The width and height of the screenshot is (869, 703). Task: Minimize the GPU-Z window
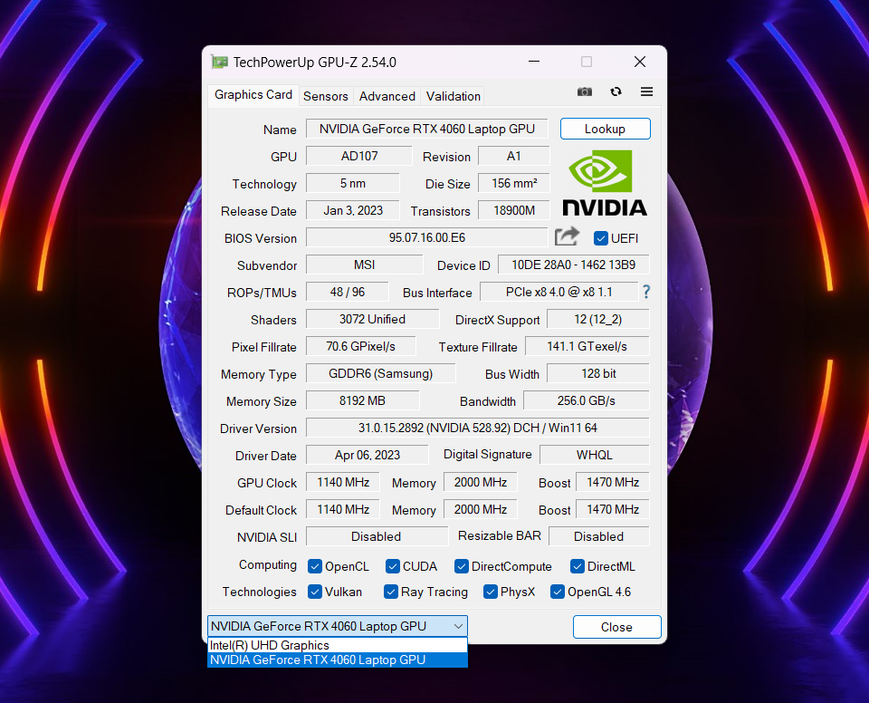tap(534, 62)
